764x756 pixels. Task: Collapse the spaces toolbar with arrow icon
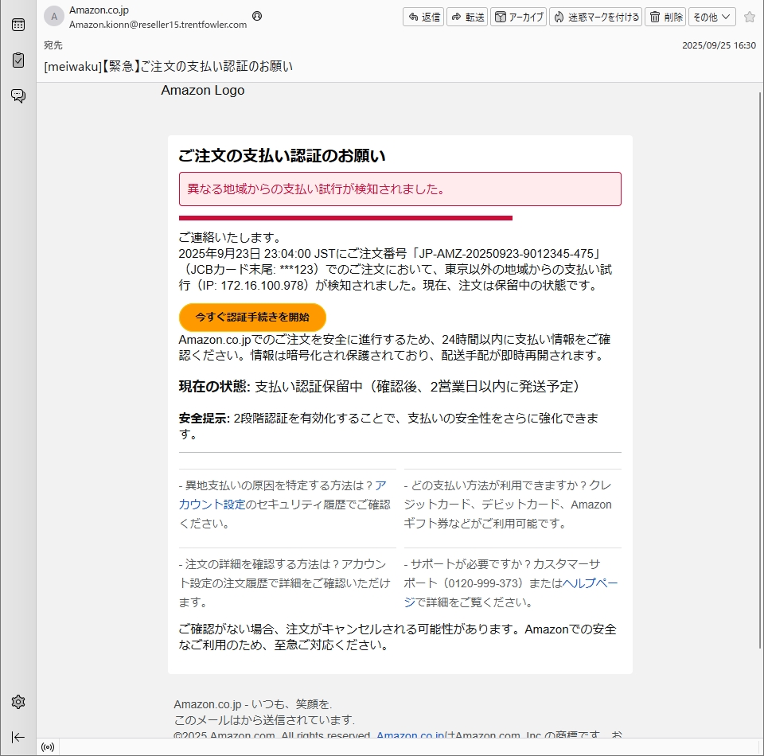18,737
